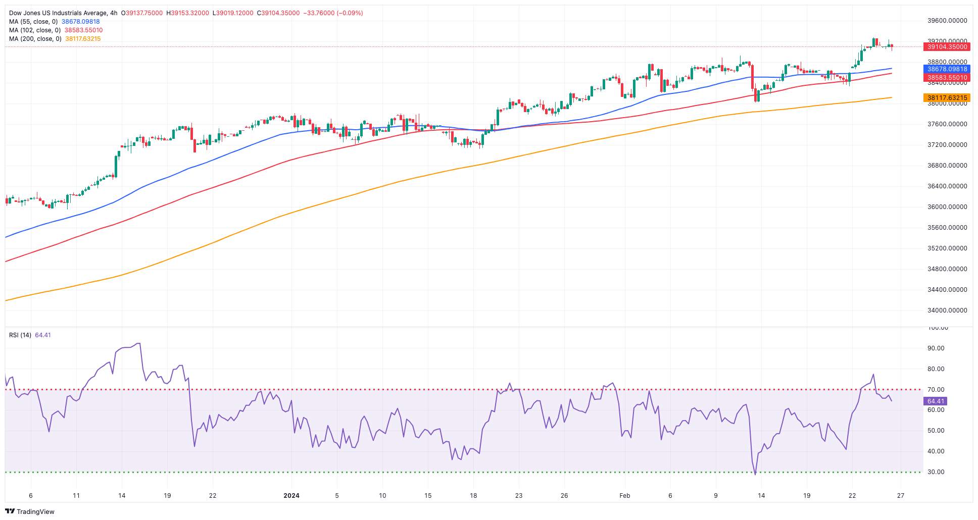978x520 pixels.
Task: Click the RSI legend value 64.41
Action: [43, 335]
